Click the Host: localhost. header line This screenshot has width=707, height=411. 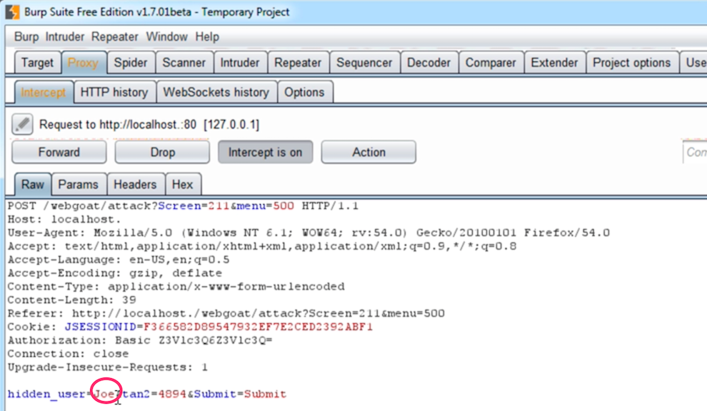[64, 220]
